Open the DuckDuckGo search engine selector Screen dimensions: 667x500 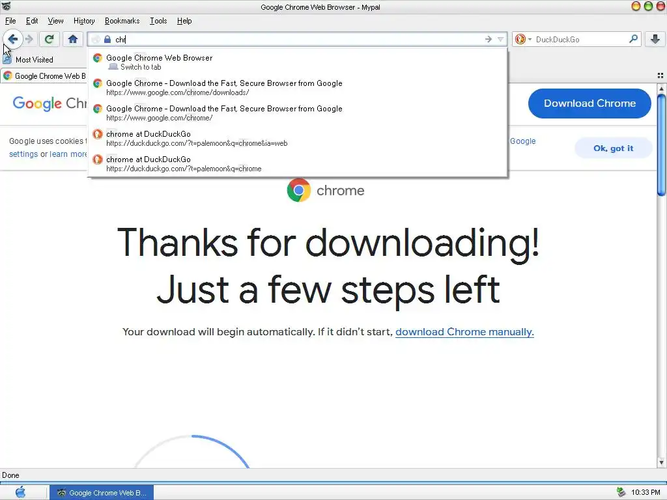tap(523, 40)
